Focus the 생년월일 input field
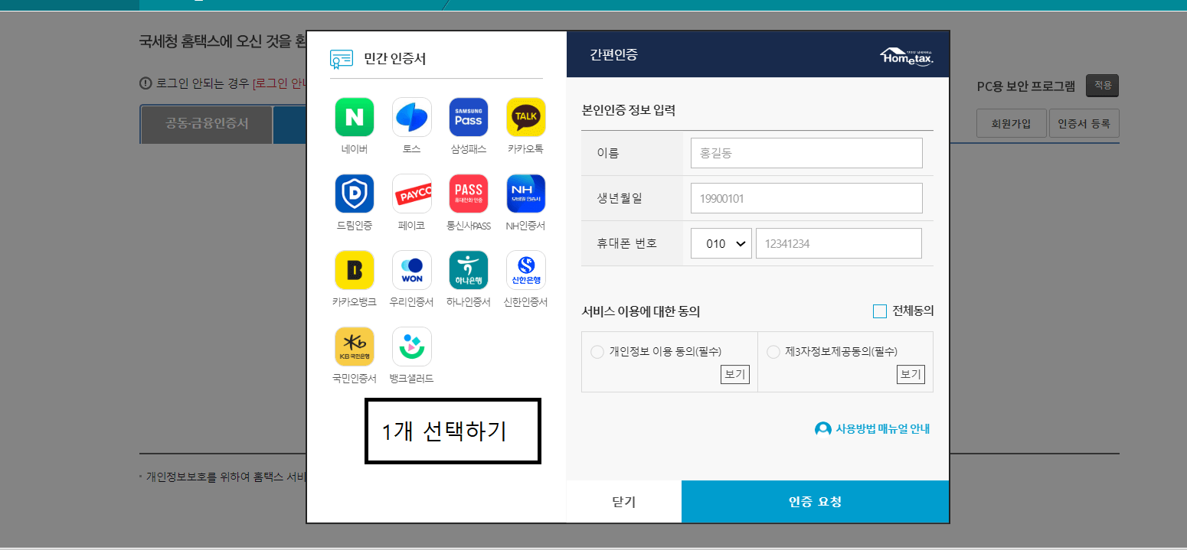 (x=806, y=198)
